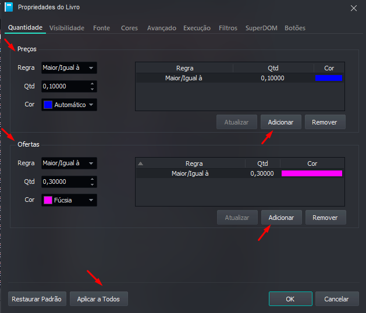
Task: Sort Ofertas table by Regra column
Action: click(x=194, y=163)
